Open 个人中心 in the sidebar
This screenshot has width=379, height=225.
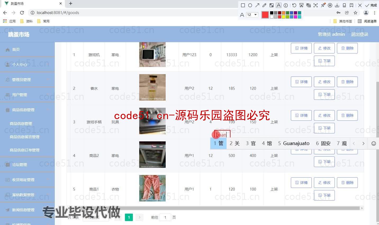point(27,65)
